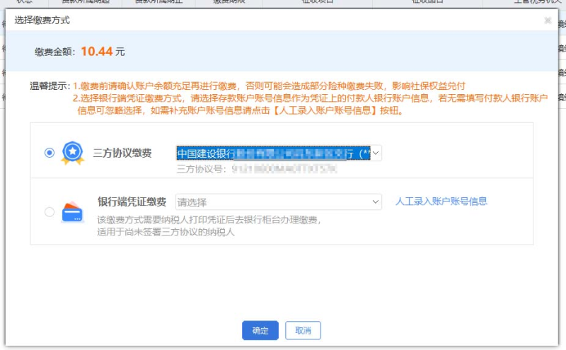Close the 选择缴费方式 dialog with X
The image size is (566, 350).
pos(548,21)
